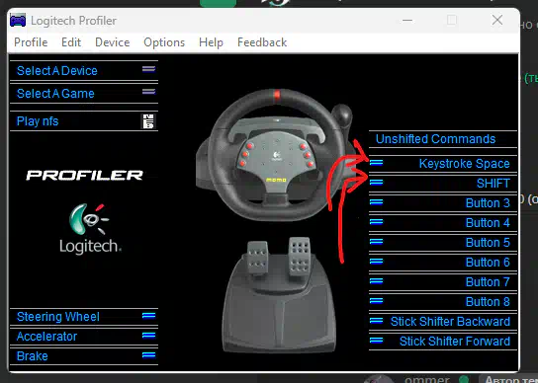Expand the Select A Game list
Image resolution: width=538 pixels, height=383 pixels.
[84, 93]
